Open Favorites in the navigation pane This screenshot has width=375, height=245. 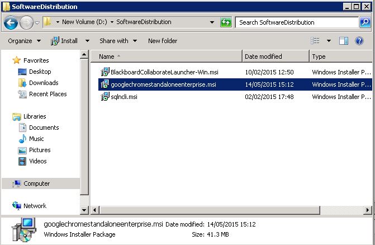point(36,60)
